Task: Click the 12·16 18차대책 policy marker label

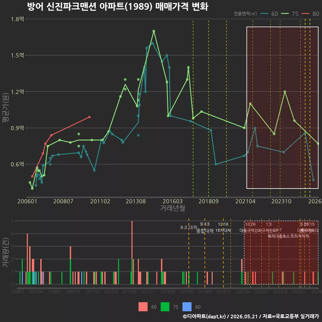Action: (223, 227)
